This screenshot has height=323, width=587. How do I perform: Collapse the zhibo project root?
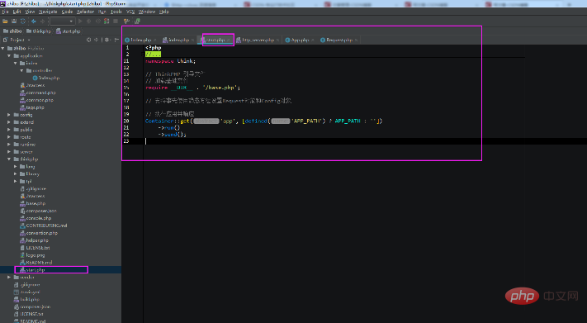3,49
